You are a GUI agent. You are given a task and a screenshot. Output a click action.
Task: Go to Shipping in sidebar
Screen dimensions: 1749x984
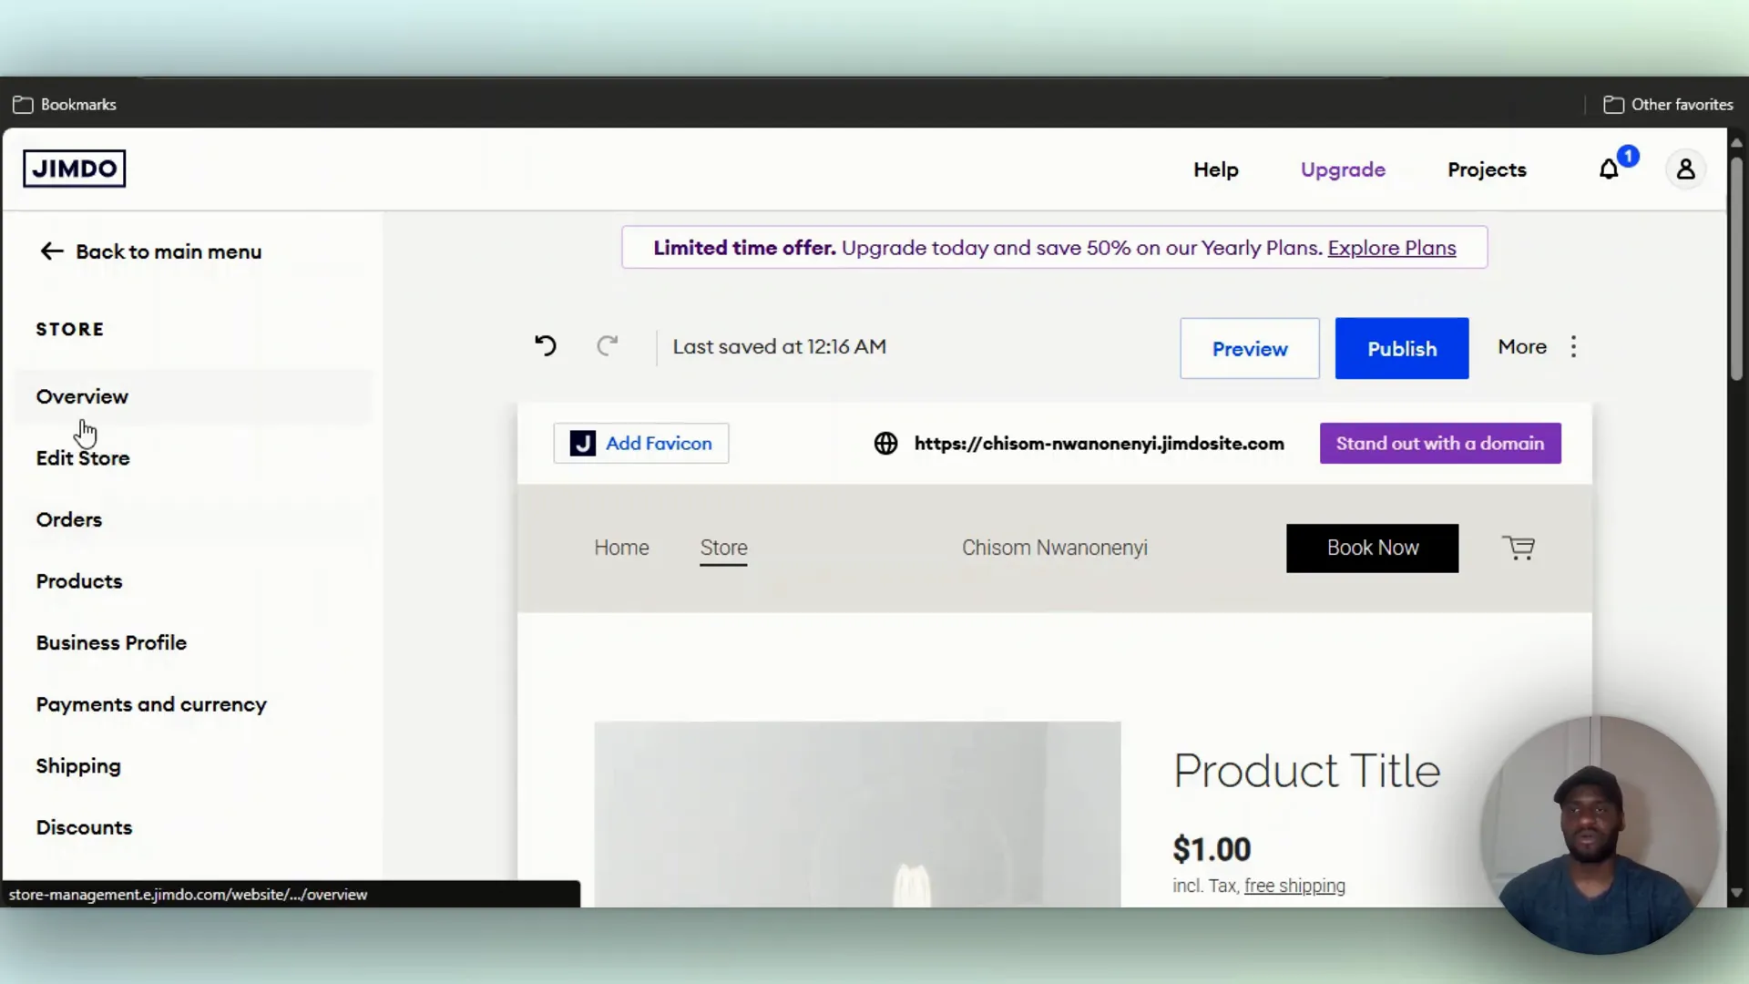pos(78,766)
